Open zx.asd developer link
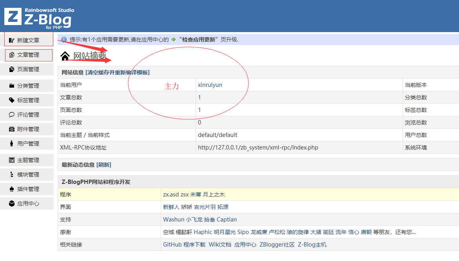459x261 pixels. coord(171,194)
